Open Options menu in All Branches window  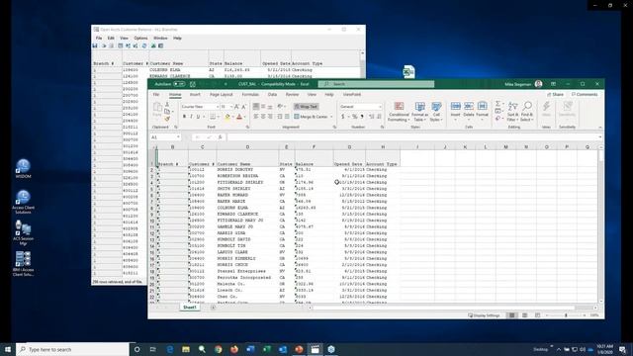click(x=140, y=38)
